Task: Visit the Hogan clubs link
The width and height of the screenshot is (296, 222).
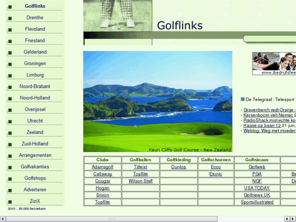Action: 103,188
